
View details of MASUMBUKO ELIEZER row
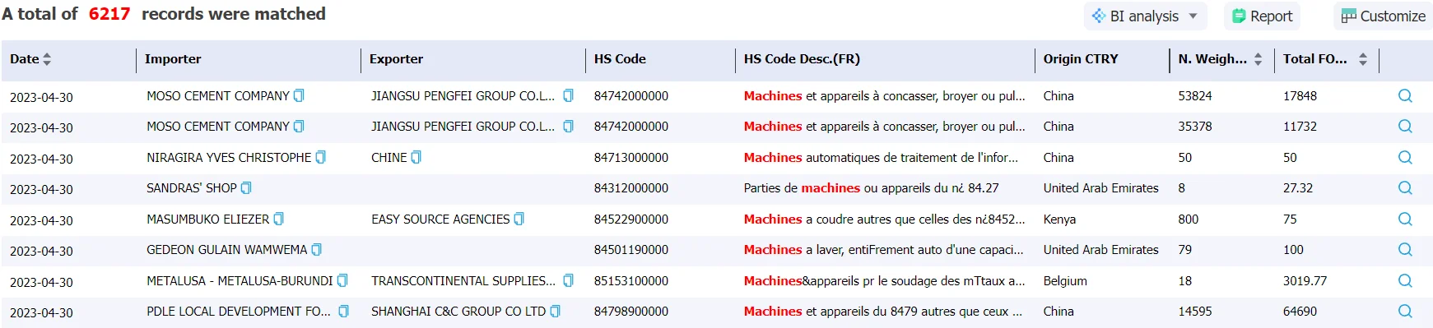coord(1405,219)
